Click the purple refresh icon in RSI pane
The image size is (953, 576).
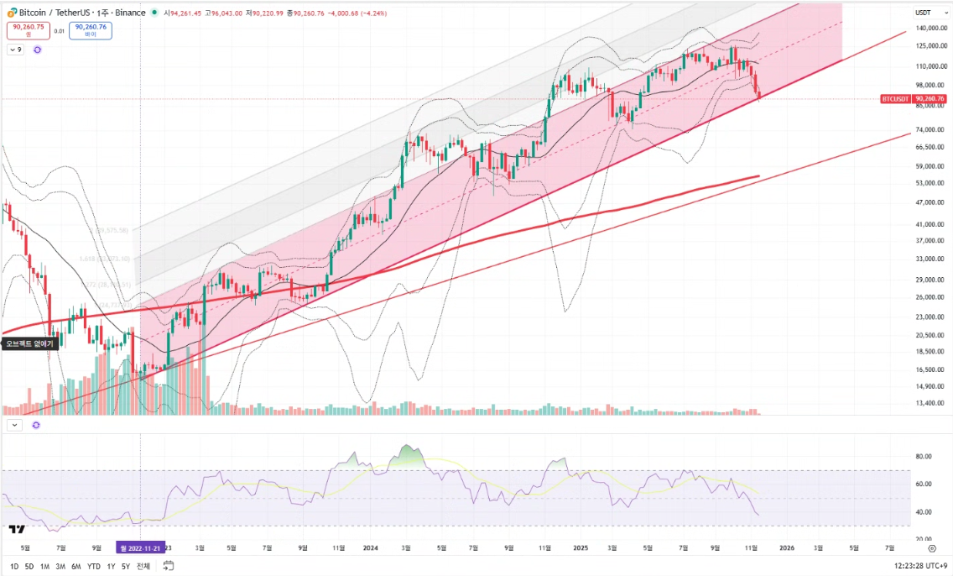pos(36,425)
